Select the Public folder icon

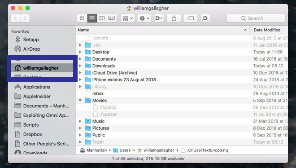tap(88, 135)
